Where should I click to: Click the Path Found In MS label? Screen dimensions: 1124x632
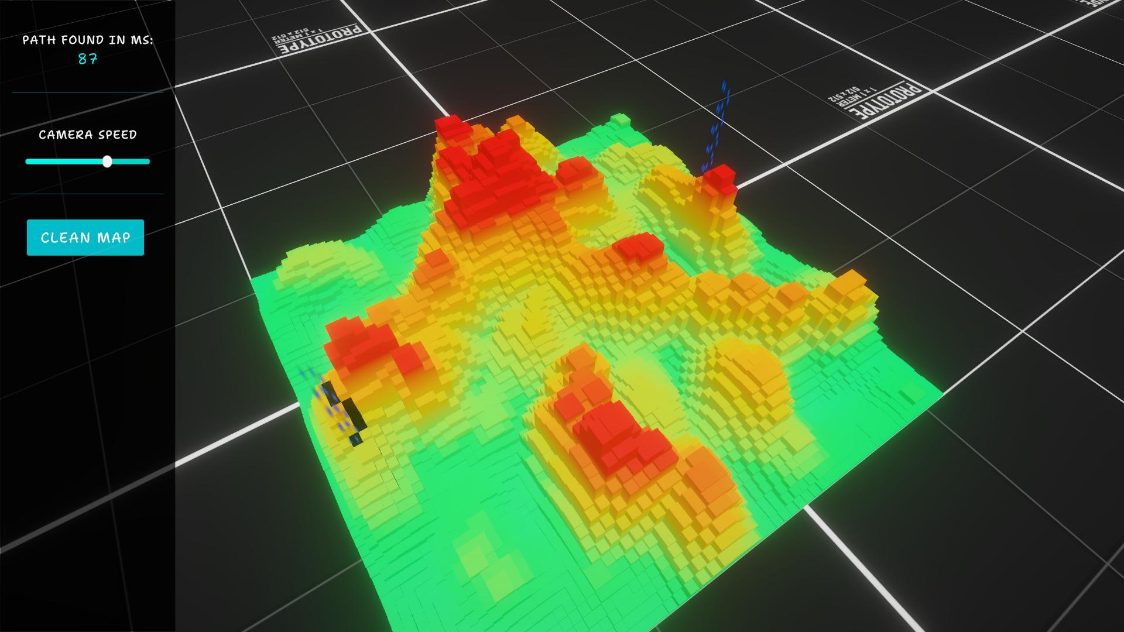[x=87, y=40]
